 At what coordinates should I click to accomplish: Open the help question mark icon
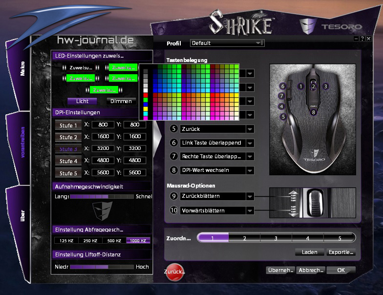pyautogui.click(x=362, y=39)
